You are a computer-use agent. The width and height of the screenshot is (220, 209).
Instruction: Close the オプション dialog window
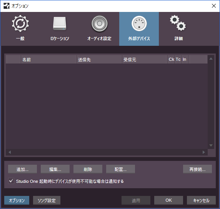pos(214,6)
